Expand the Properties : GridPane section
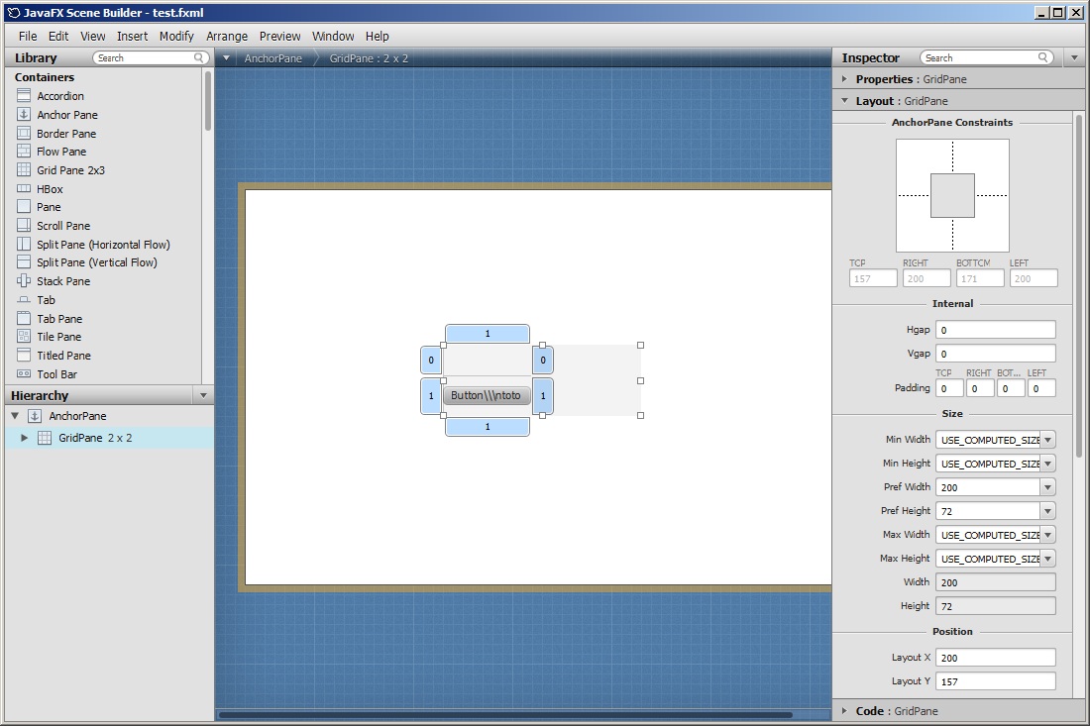This screenshot has width=1090, height=726. (844, 79)
